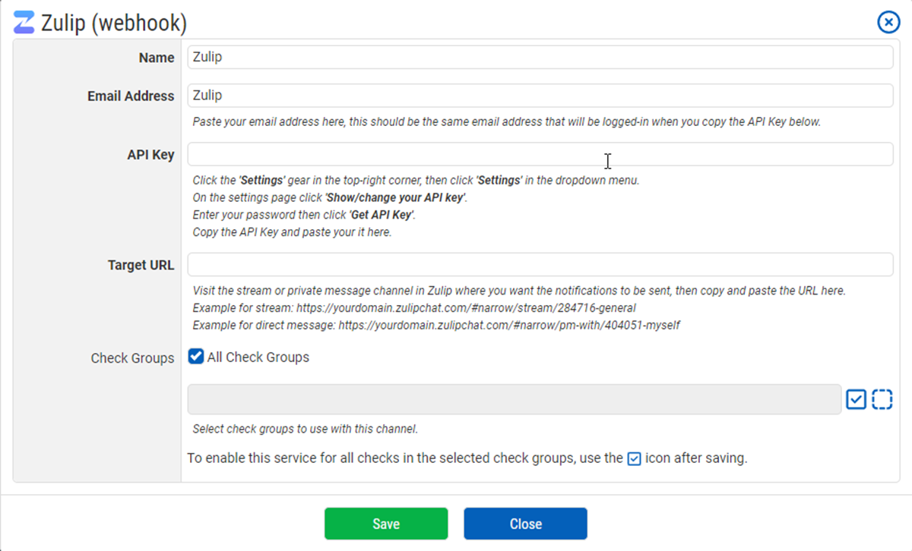Focus the Name input field
The width and height of the screenshot is (912, 551).
tap(540, 58)
